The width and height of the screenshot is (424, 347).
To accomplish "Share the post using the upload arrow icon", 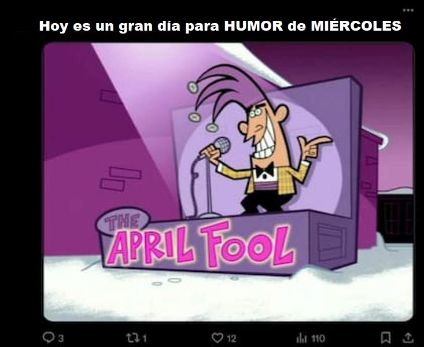I will coord(408,338).
